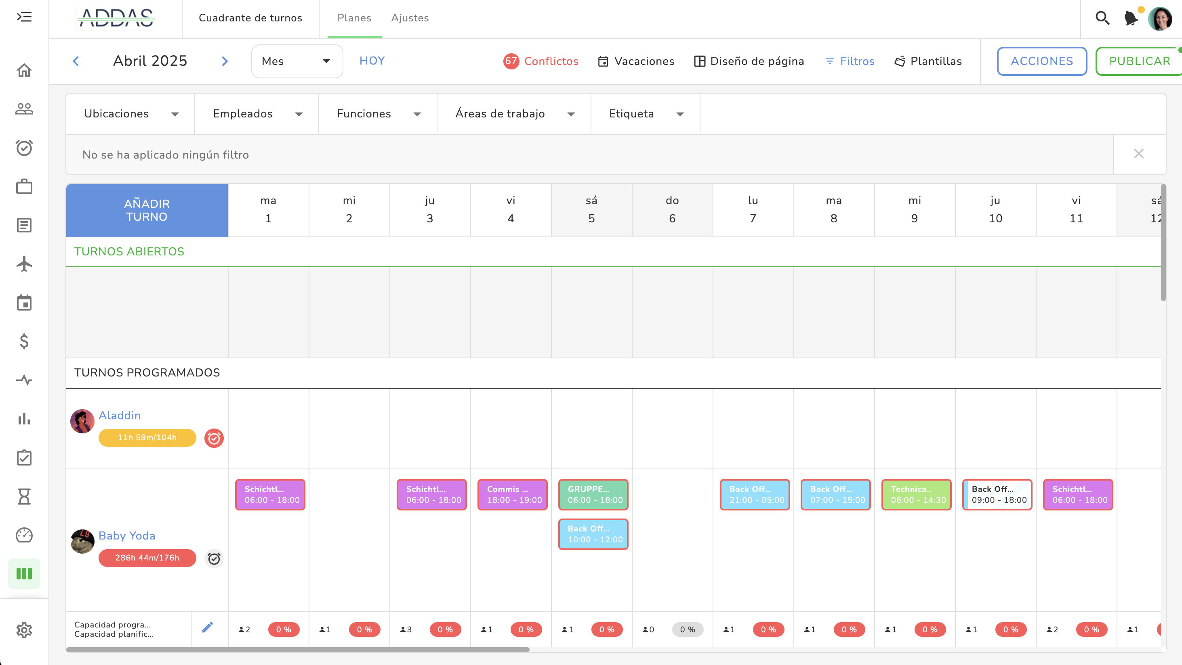
Task: Toggle Baby Yoda's alarm-check icon
Action: [214, 558]
